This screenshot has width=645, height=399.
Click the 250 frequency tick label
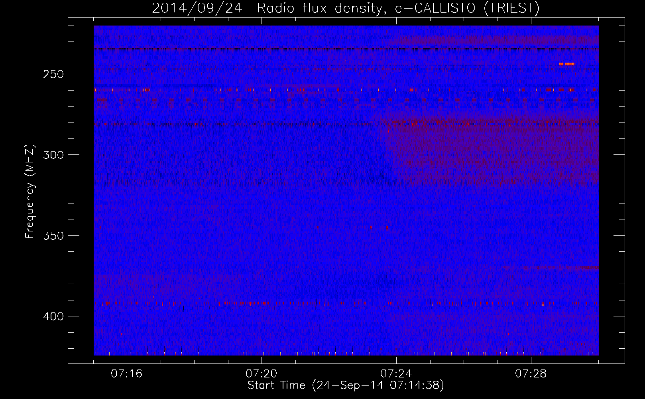click(53, 74)
